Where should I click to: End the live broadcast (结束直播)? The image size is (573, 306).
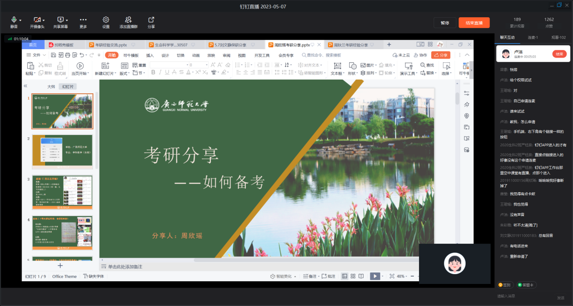click(x=474, y=22)
